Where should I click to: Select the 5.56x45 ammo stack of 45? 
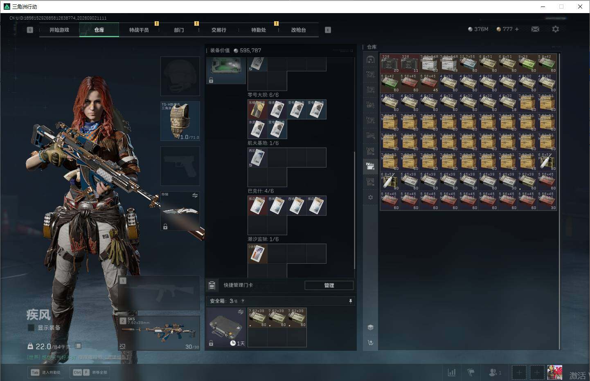[429, 83]
